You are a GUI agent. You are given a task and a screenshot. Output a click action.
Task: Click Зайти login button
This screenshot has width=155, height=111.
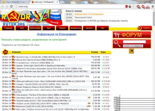146,28
